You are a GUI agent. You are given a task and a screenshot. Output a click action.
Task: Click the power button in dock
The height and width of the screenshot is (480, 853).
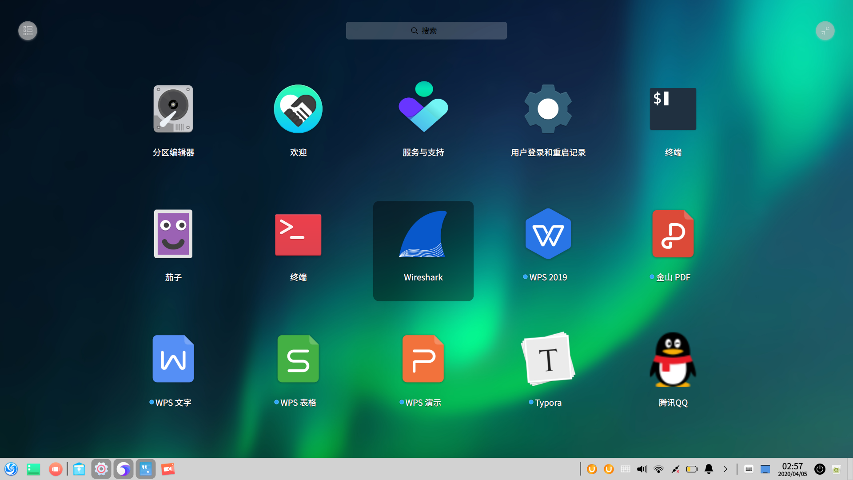click(x=820, y=469)
